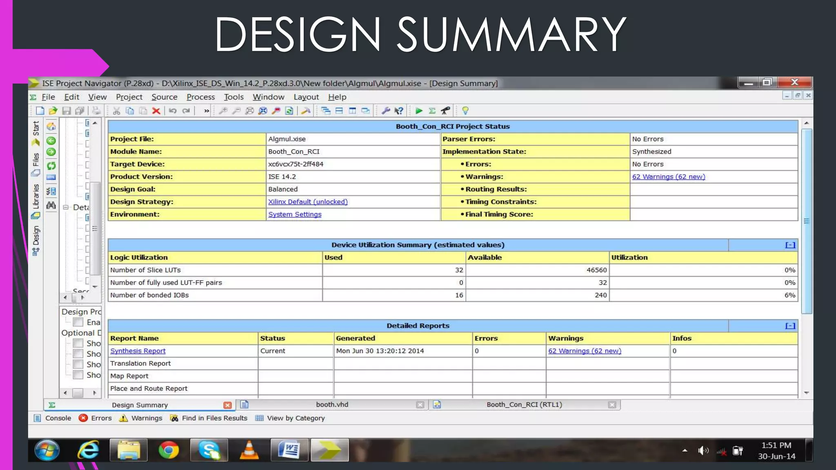Click the green back arrow sidebar icon
The width and height of the screenshot is (836, 470).
click(51, 141)
